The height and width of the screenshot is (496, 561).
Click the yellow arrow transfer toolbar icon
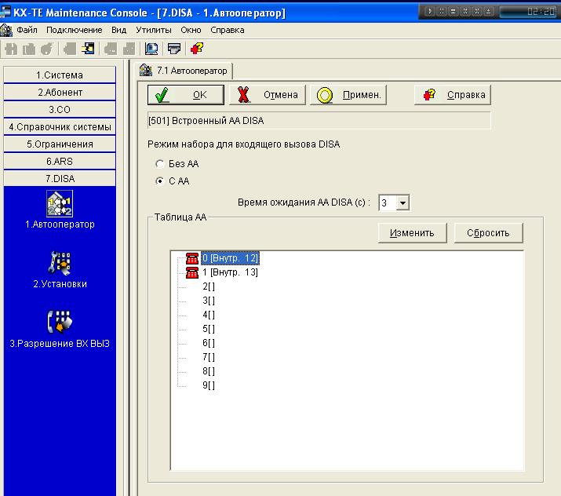point(88,49)
